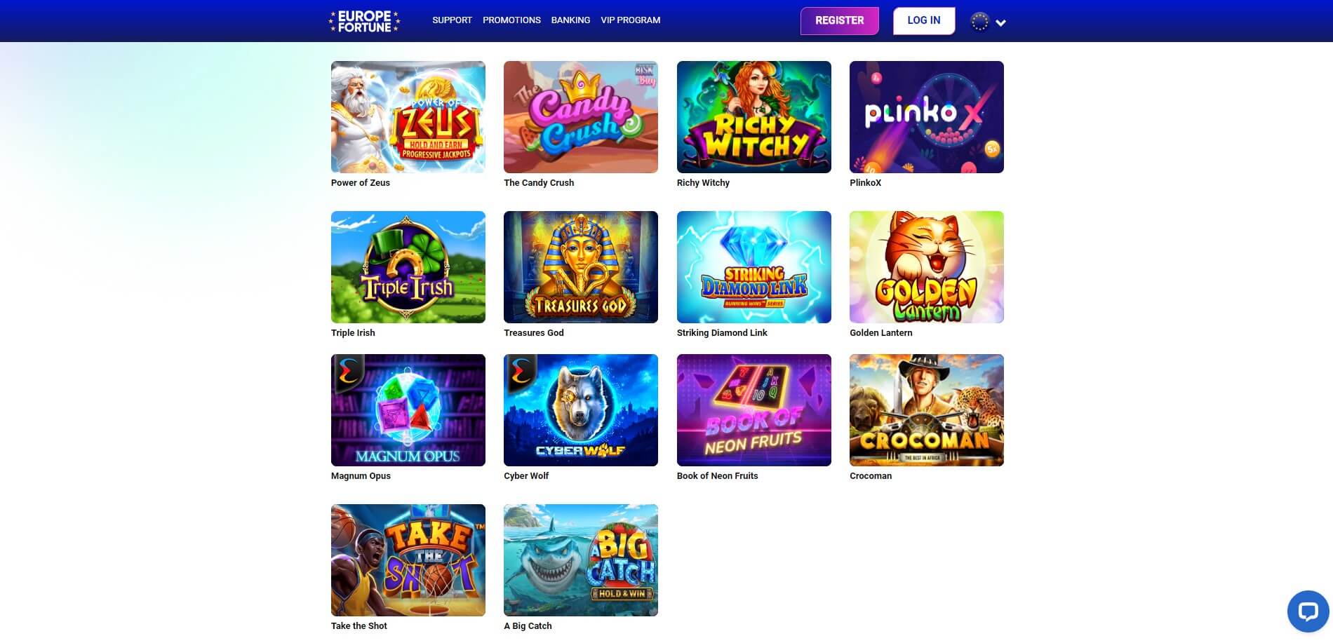The width and height of the screenshot is (1333, 643).
Task: Click the Europe Fortune logo
Action: [x=364, y=21]
